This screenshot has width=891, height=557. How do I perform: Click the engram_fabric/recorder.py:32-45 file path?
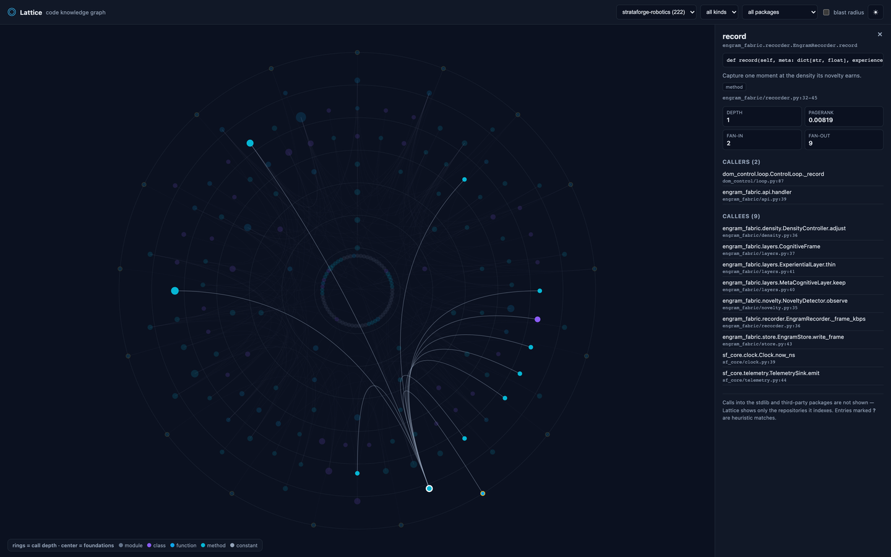[x=770, y=98]
